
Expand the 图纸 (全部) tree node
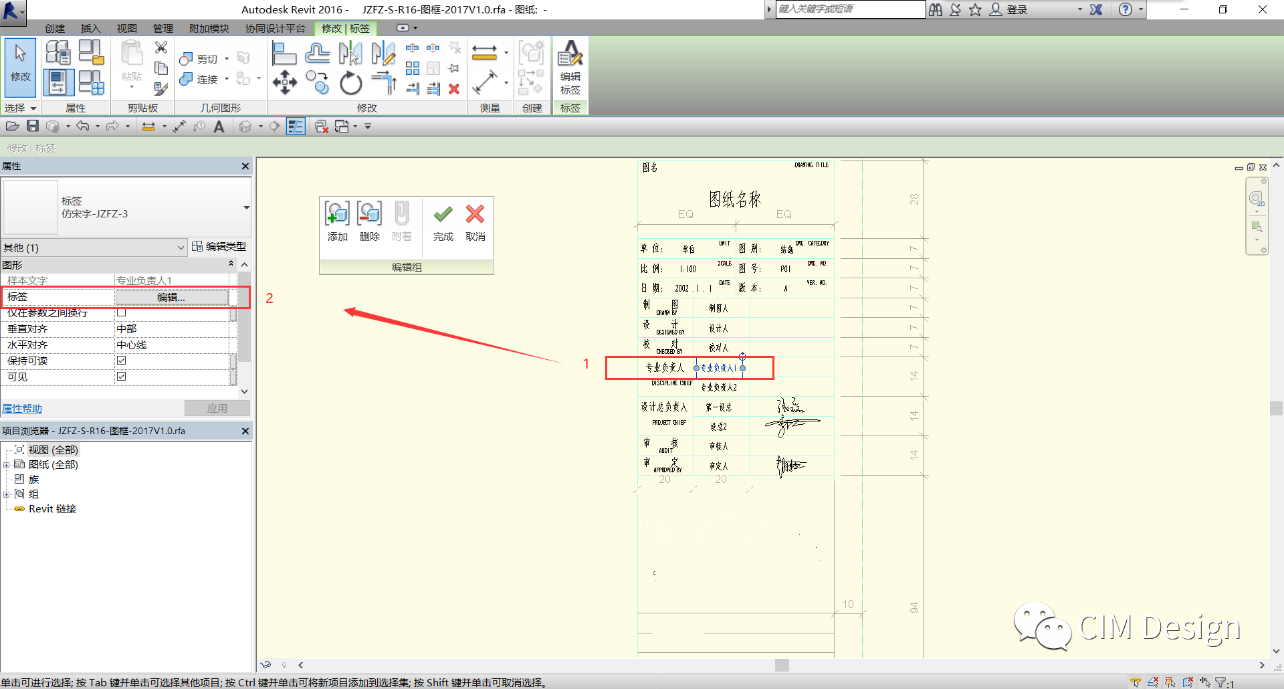tap(7, 465)
